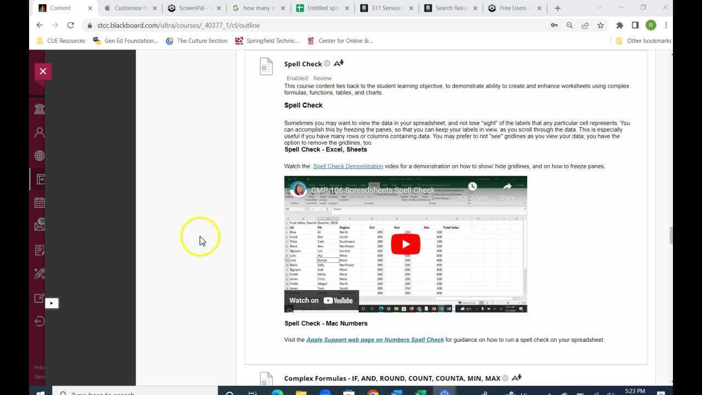Open Grades from the sidebar
Viewport: 702px width, 395px height.
pyautogui.click(x=39, y=250)
